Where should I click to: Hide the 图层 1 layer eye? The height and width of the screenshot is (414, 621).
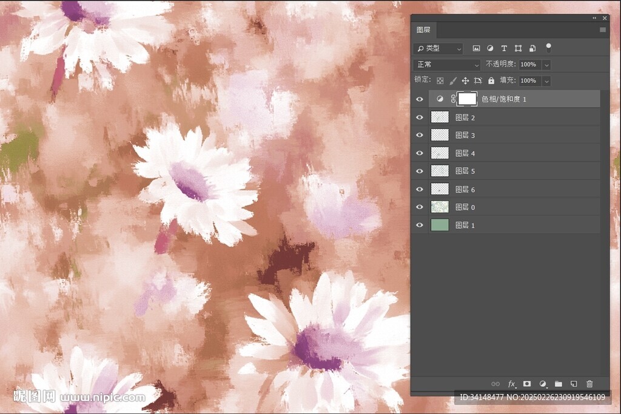tap(419, 225)
